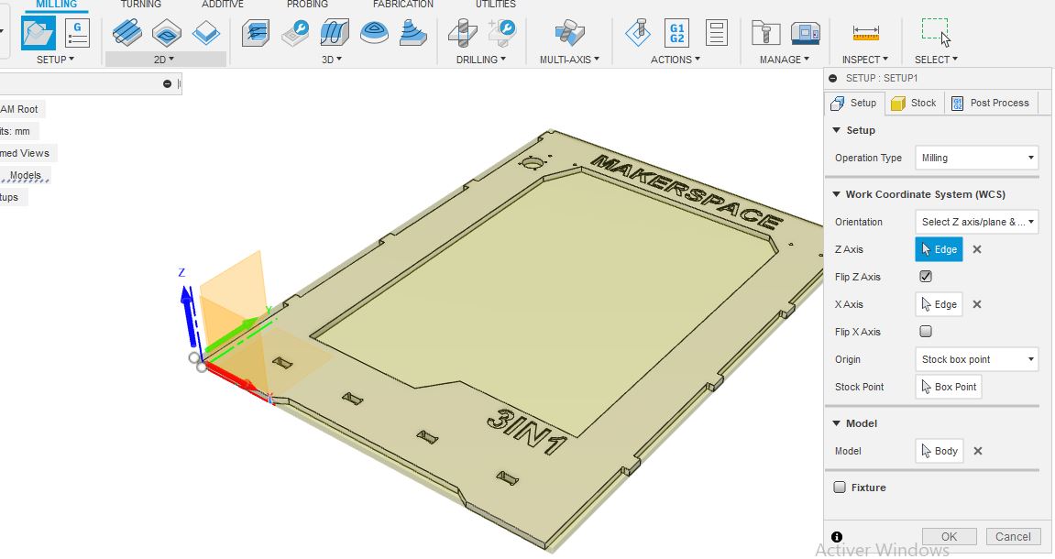Open the Stock tab in setup dialog
Viewport: 1055px width, 559px height.
[914, 103]
